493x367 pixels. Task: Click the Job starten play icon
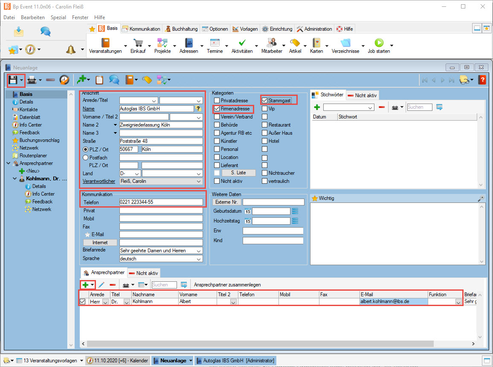(379, 43)
